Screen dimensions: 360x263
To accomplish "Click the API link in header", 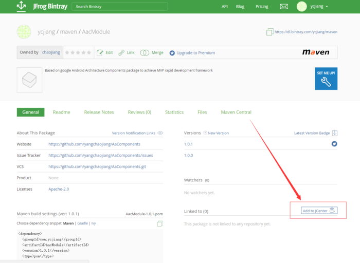I will (x=225, y=6).
